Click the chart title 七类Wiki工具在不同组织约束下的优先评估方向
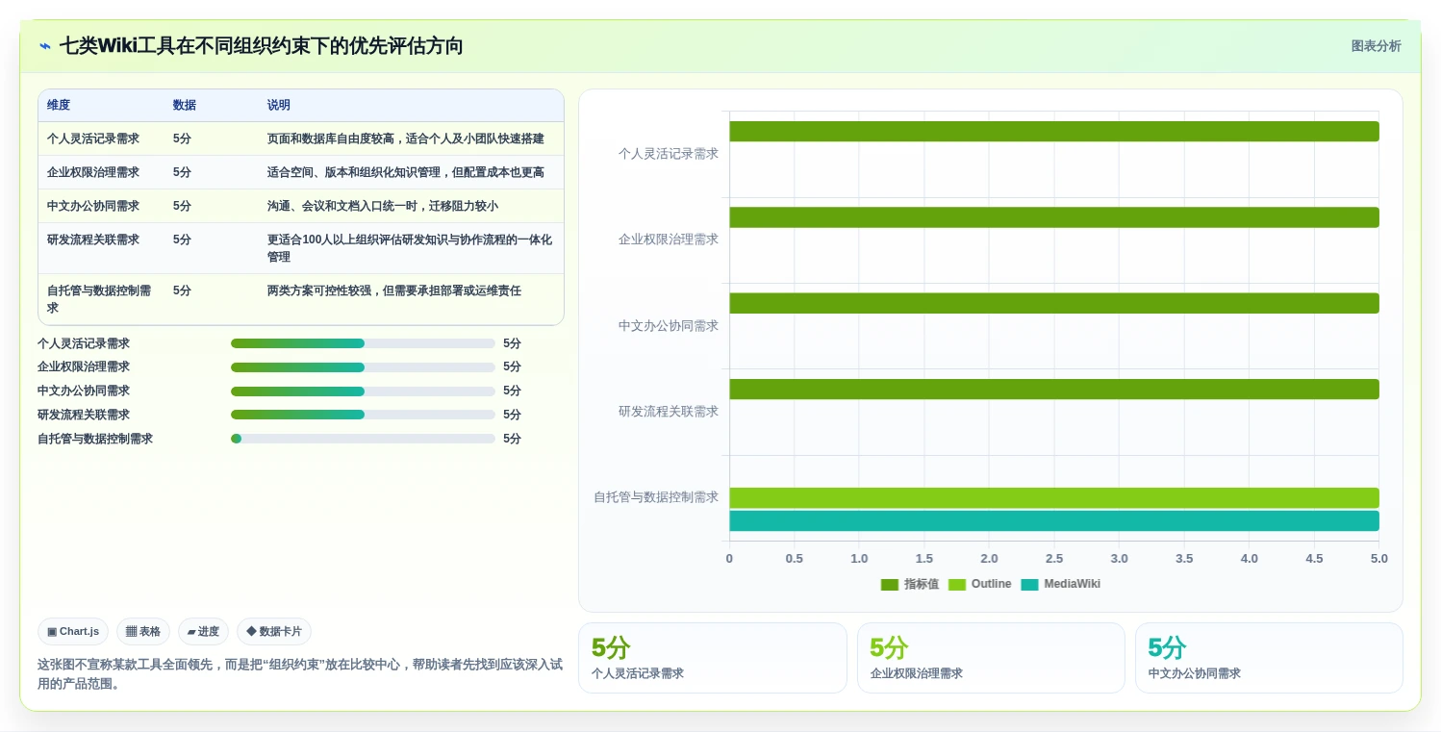The width and height of the screenshot is (1441, 732). pos(262,46)
